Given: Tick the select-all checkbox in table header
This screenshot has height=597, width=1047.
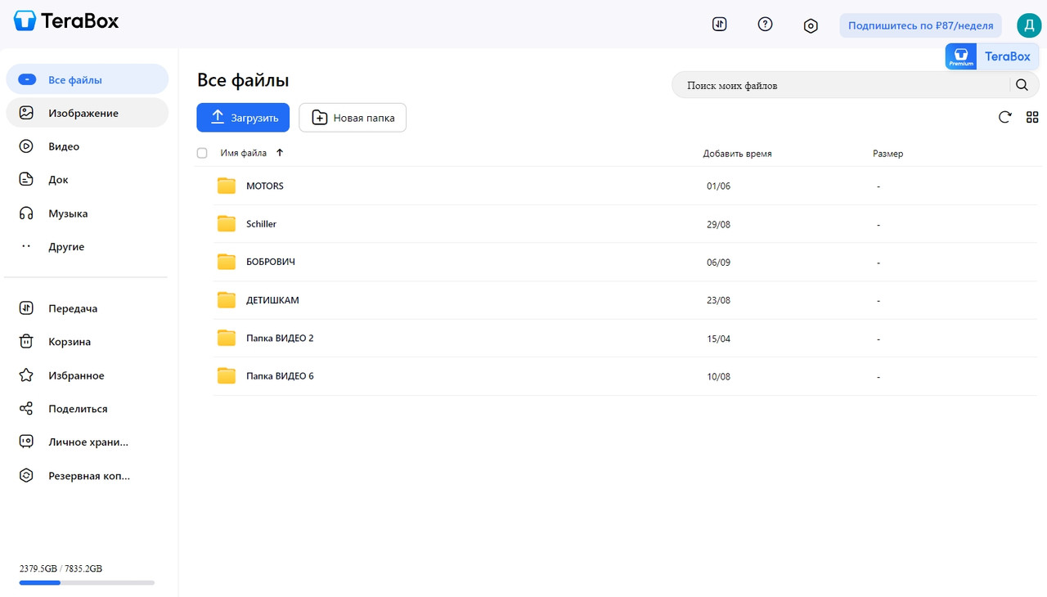Looking at the screenshot, I should [202, 153].
